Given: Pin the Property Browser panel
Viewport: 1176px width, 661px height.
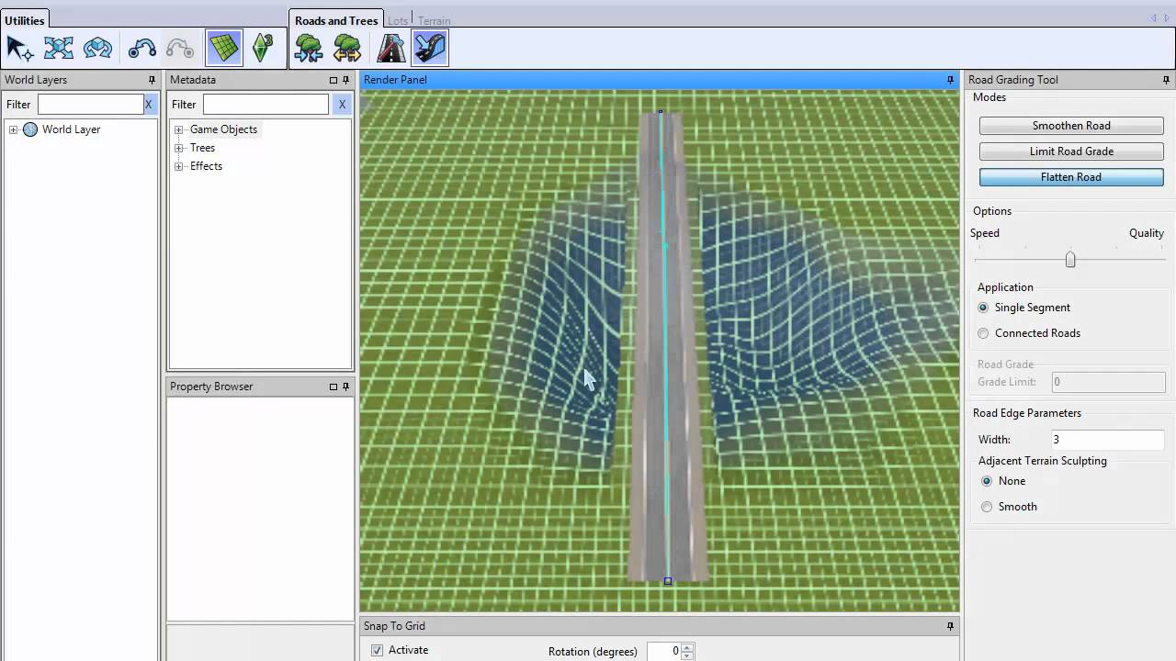Looking at the screenshot, I should pos(346,387).
